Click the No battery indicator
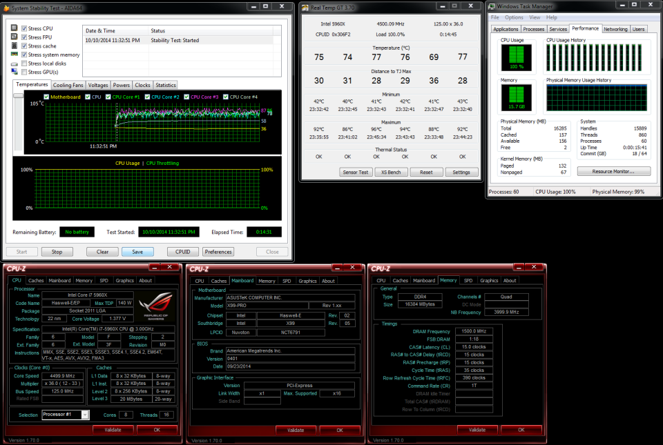 tap(77, 232)
